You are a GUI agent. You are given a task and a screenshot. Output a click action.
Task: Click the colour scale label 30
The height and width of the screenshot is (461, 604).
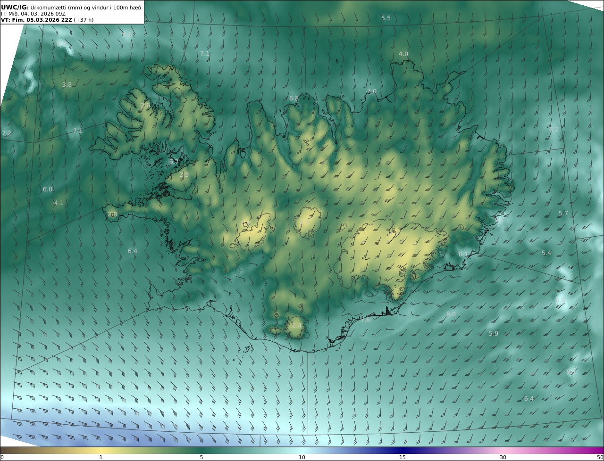coord(503,457)
